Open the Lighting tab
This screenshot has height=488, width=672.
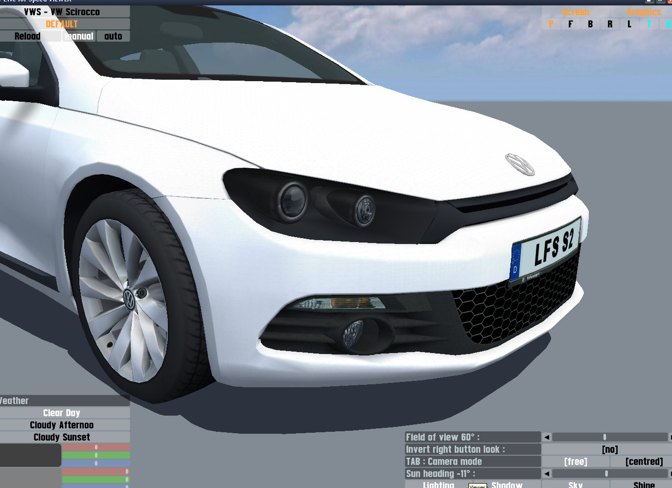point(439,485)
